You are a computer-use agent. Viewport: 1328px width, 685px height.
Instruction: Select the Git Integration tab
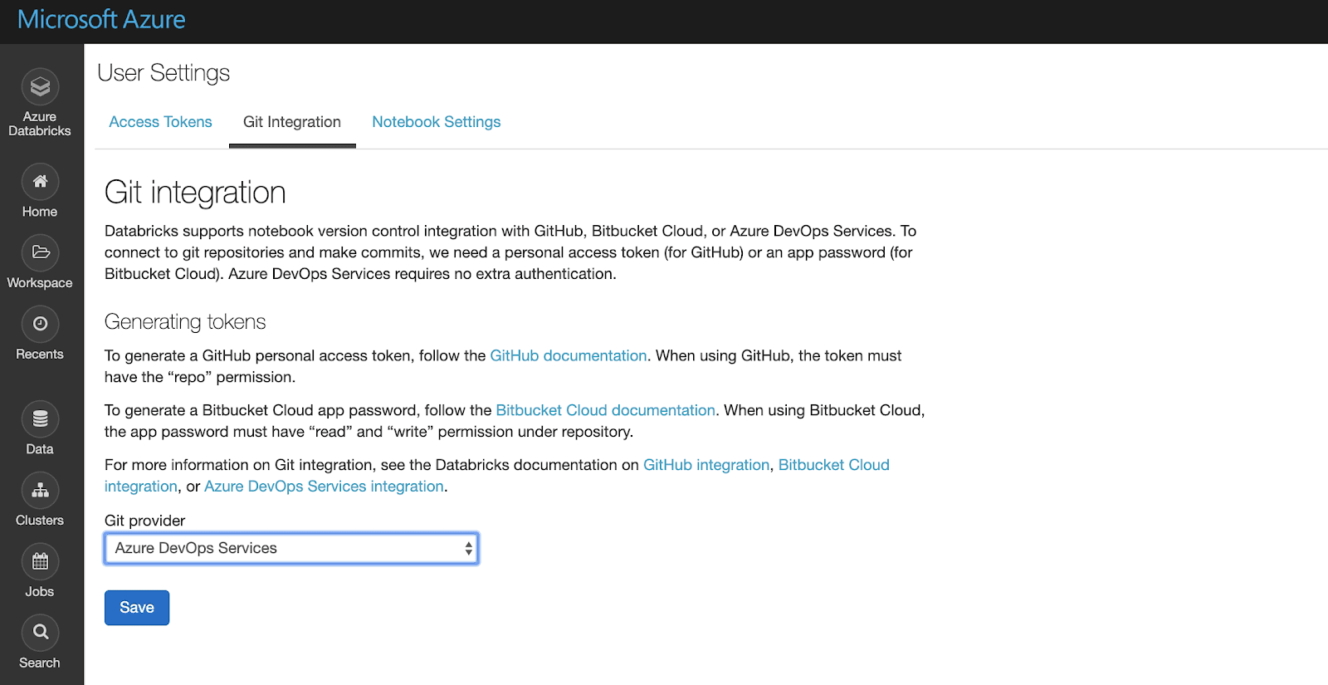click(292, 122)
